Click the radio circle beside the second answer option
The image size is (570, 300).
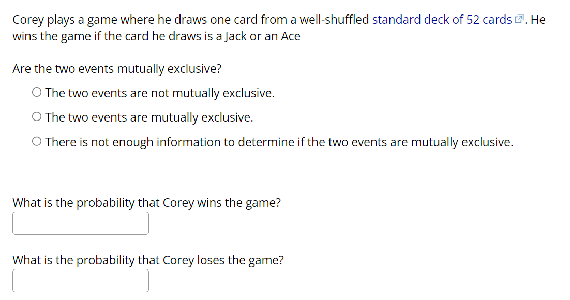(36, 116)
